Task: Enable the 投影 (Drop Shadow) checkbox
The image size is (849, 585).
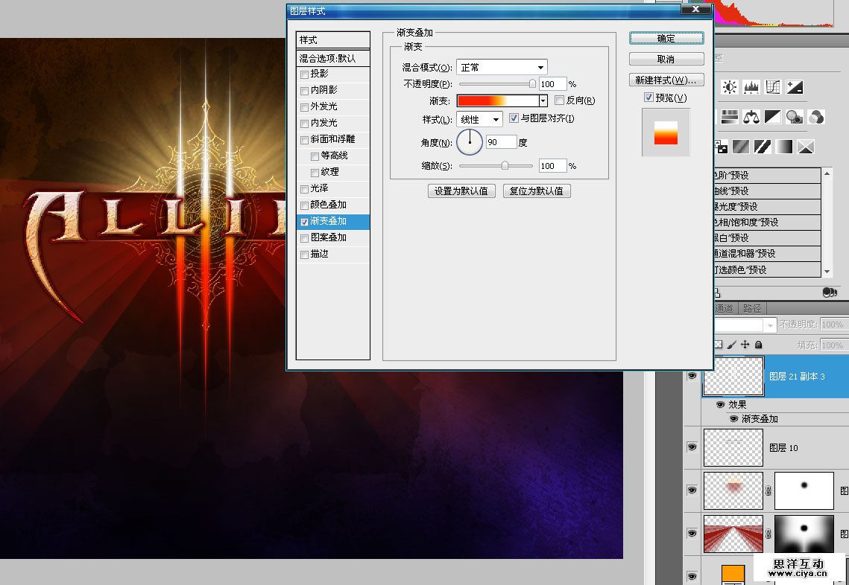Action: tap(304, 74)
